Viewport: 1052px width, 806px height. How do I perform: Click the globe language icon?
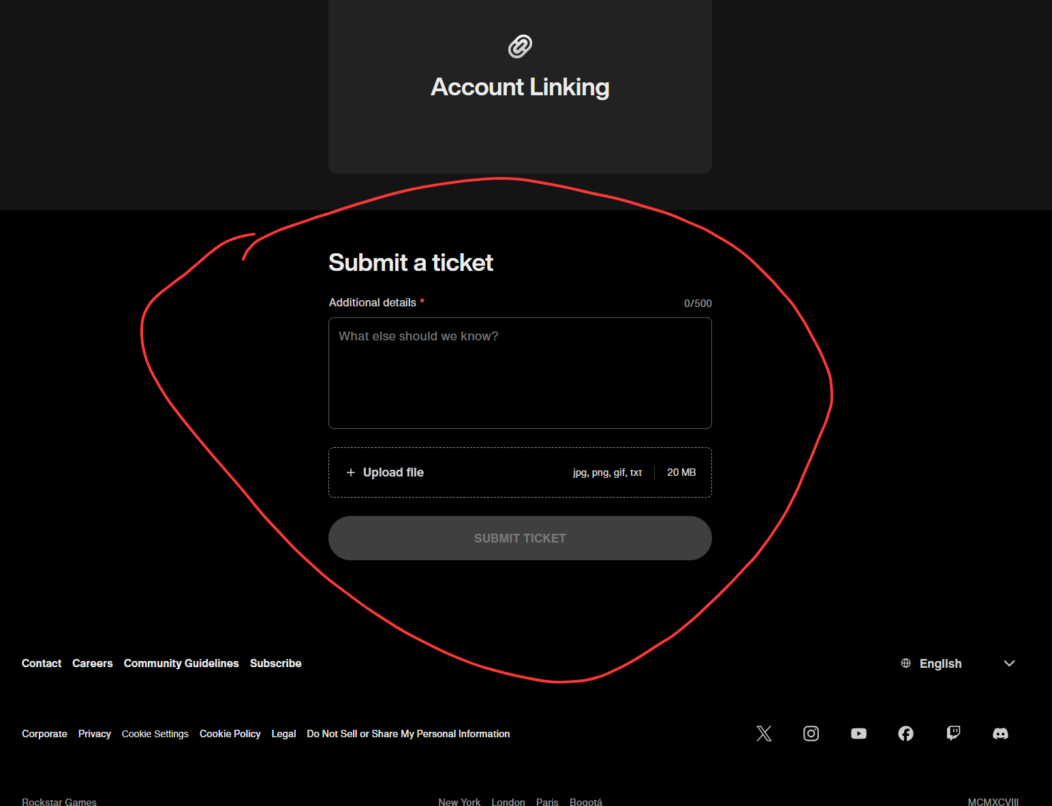click(906, 663)
